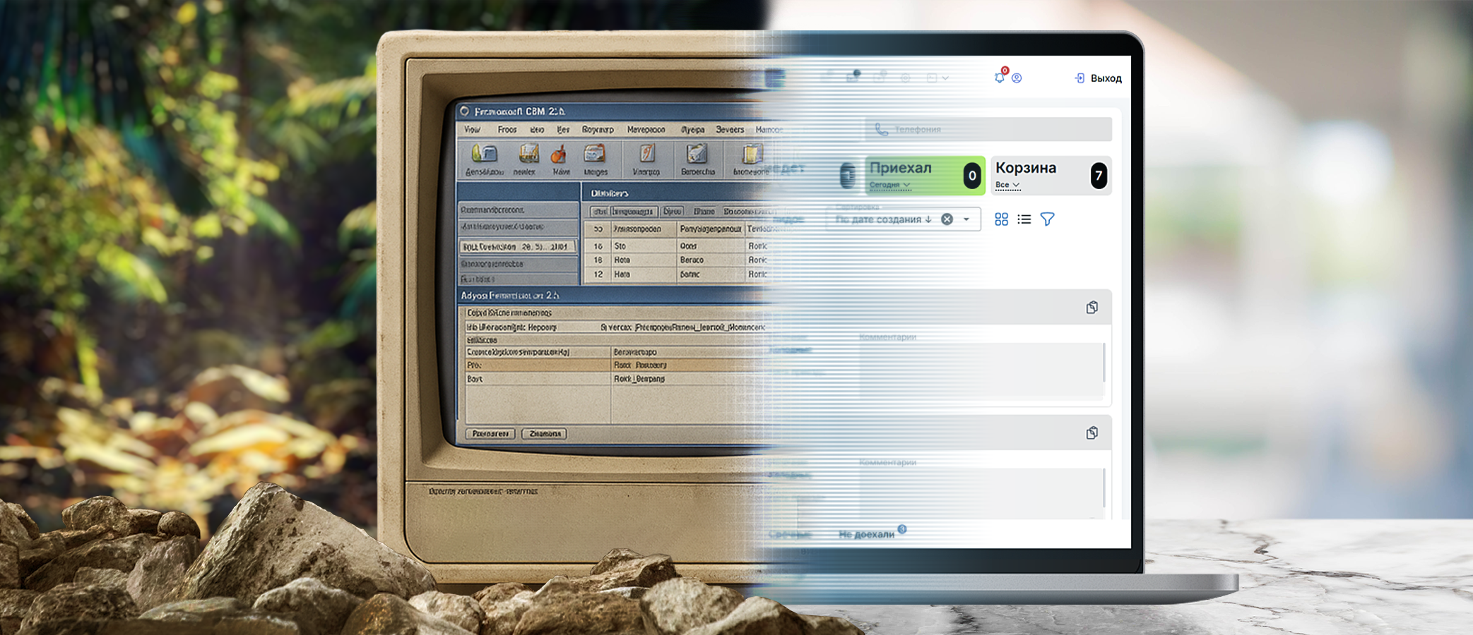Clear the sort selection with the X icon
This screenshot has height=635, width=1473.
[x=947, y=219]
